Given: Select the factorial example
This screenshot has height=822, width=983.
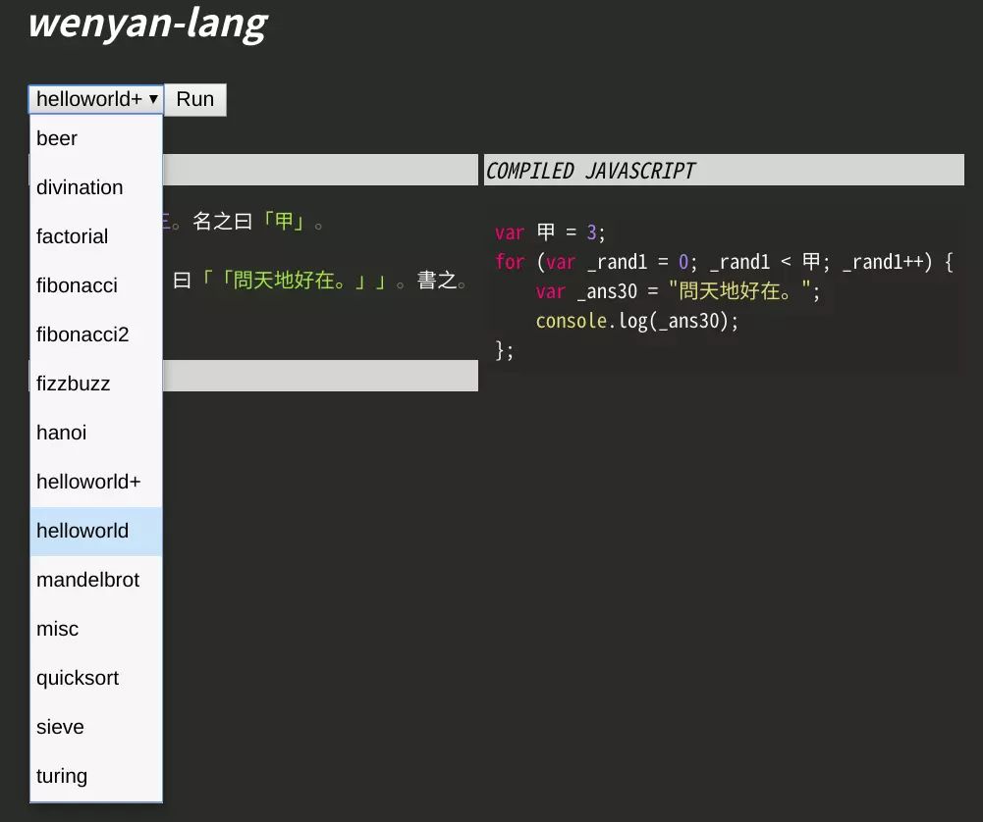Looking at the screenshot, I should coord(96,236).
